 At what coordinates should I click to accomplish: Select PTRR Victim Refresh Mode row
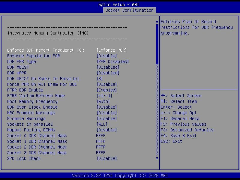(x=36, y=96)
